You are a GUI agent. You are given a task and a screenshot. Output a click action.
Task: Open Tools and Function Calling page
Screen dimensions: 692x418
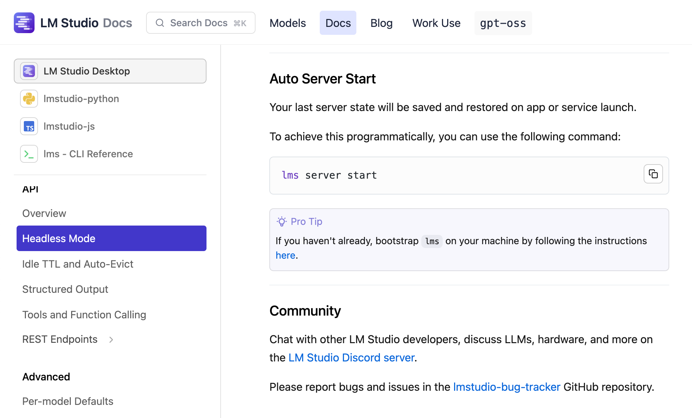point(84,315)
